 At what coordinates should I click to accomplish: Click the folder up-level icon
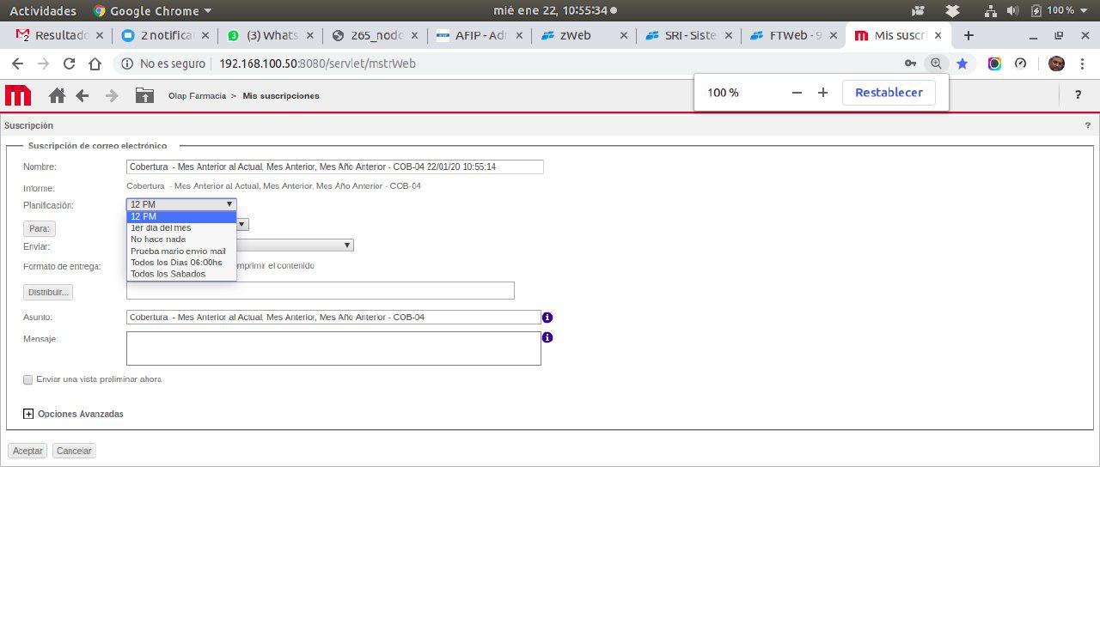[x=144, y=95]
